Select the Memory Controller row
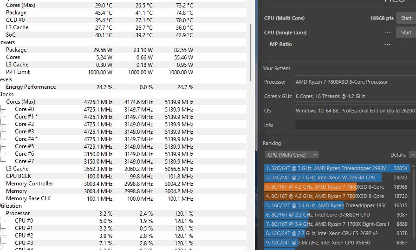The image size is (416, 250). pyautogui.click(x=123, y=184)
